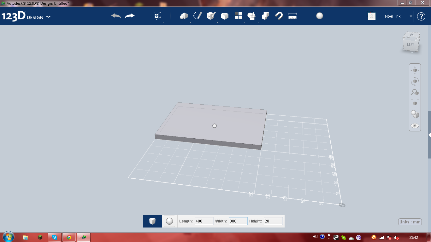
Task: Click the LEFT face of view cube
Action: 410,44
